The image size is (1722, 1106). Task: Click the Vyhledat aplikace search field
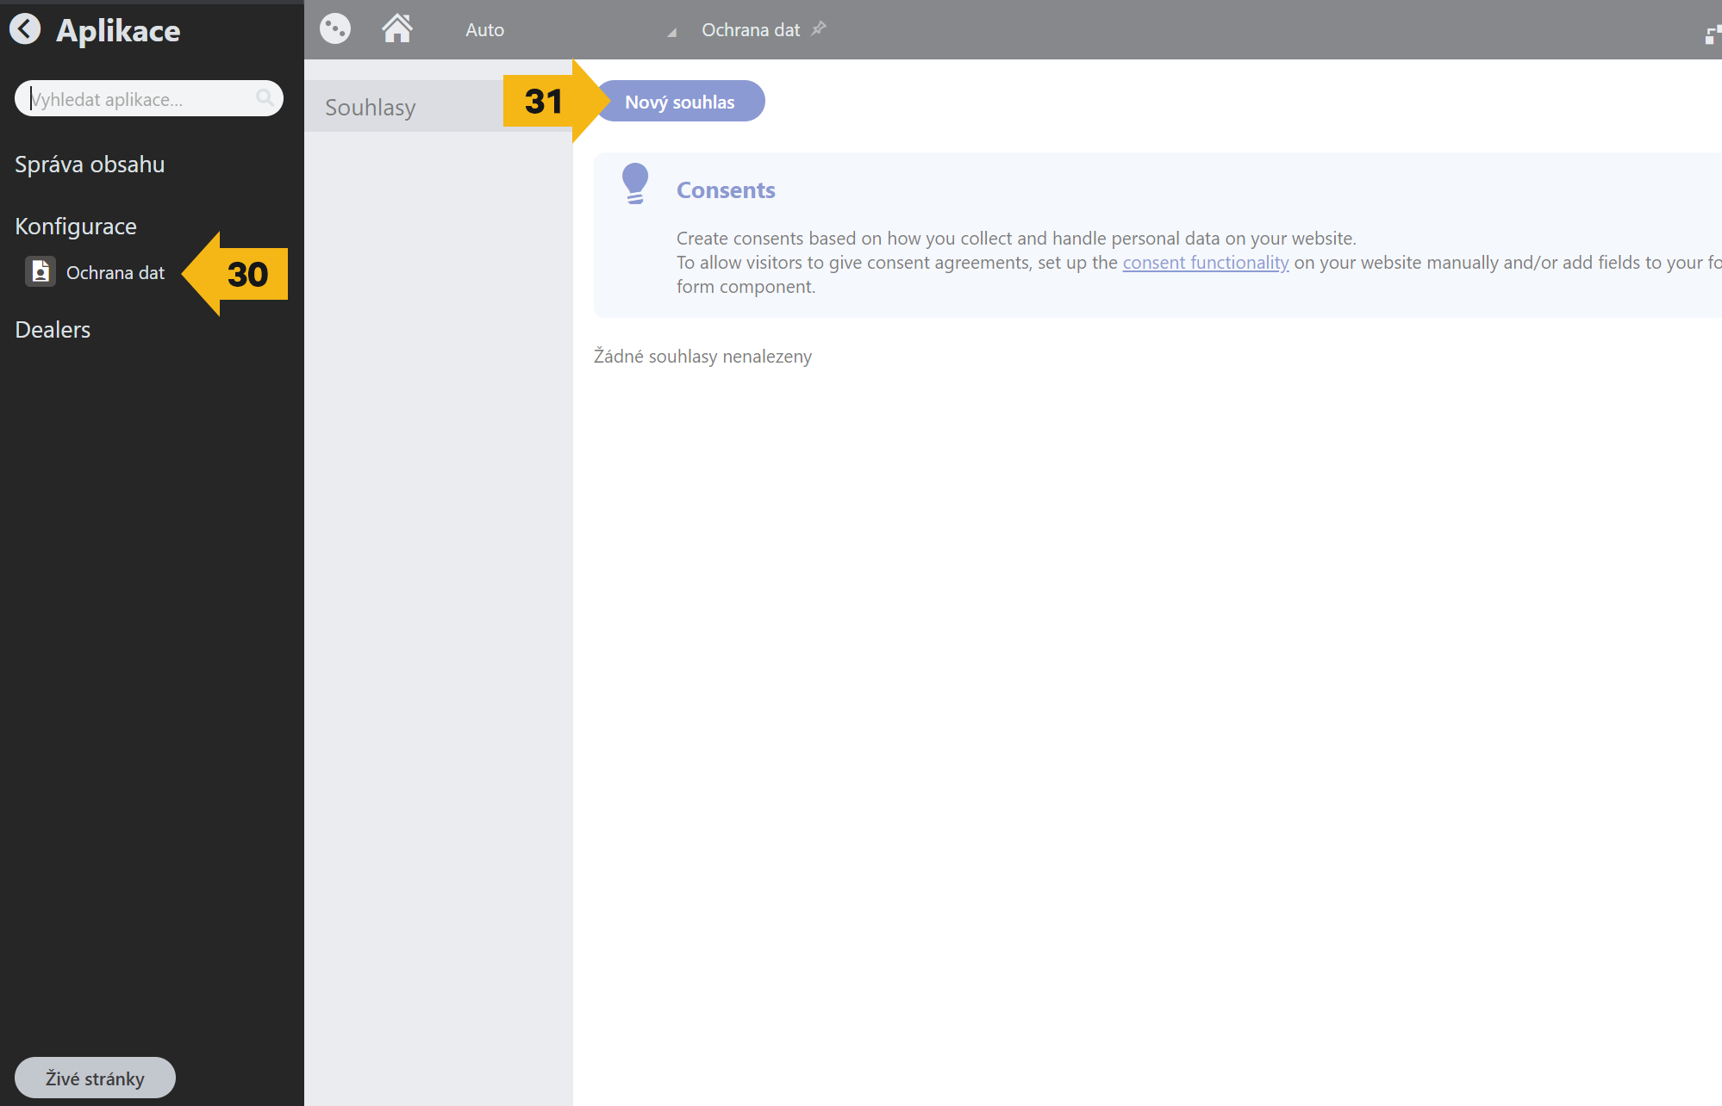[x=148, y=99]
